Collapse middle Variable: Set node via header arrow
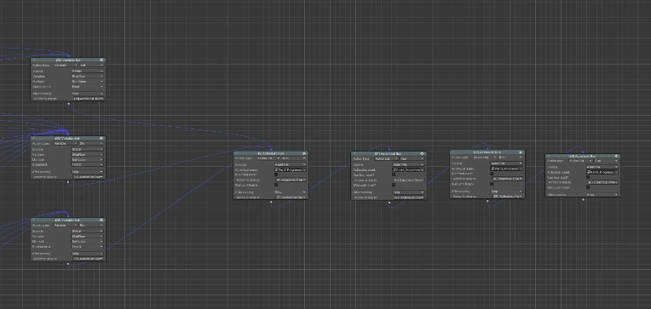The width and height of the screenshot is (651, 309). [x=34, y=138]
